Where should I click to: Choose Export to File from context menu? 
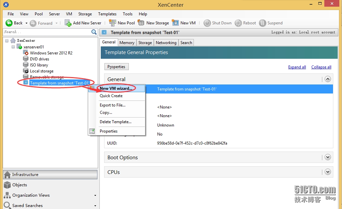116,105
